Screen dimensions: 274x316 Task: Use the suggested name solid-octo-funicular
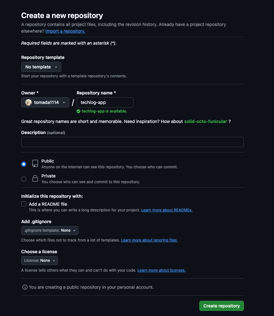(x=206, y=121)
